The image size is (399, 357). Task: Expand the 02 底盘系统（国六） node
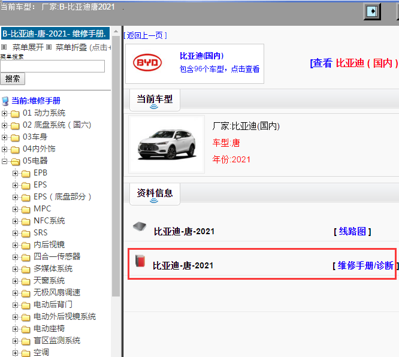click(4, 125)
